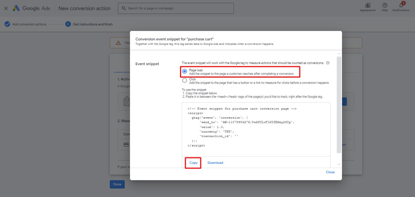This screenshot has height=197, width=415.
Task: Click the help icon beside event snippet description
Action: [328, 63]
